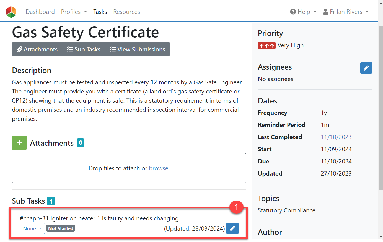Open the None dropdown on sub task

32,228
